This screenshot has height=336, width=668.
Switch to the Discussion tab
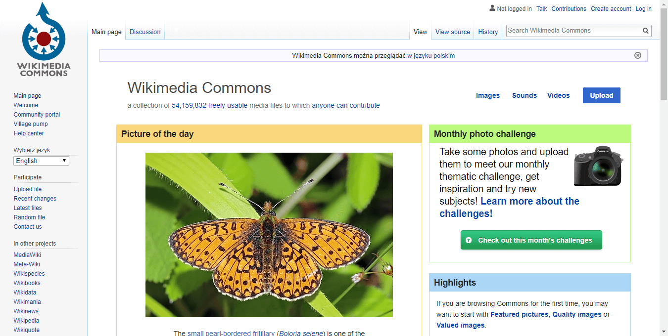tap(145, 32)
